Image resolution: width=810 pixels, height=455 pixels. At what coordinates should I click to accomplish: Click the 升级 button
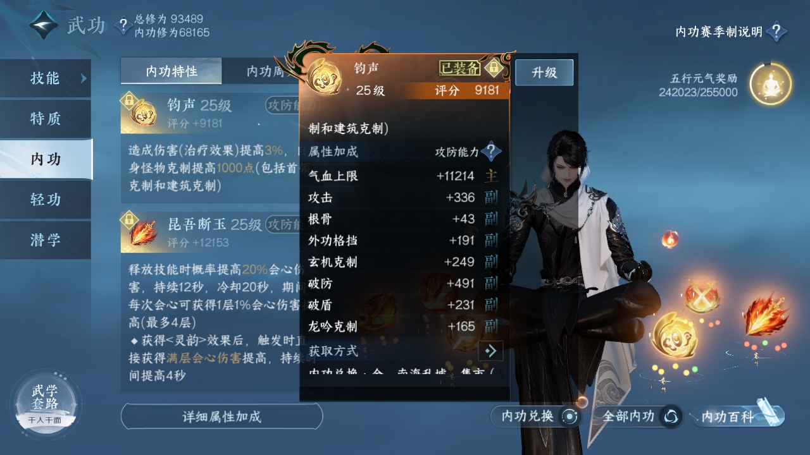(544, 72)
